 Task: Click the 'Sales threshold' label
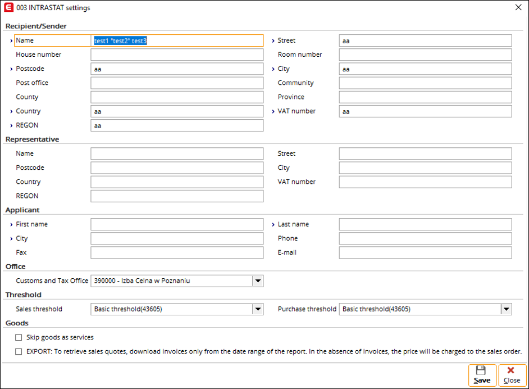coord(39,309)
